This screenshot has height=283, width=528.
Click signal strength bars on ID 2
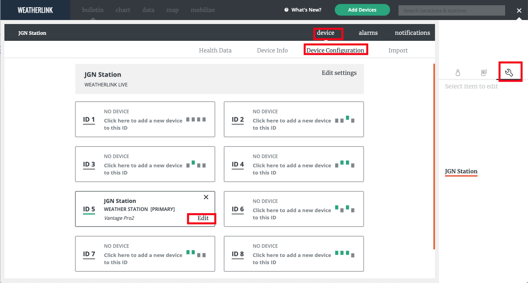click(345, 119)
